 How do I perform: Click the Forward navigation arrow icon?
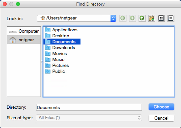click(x=132, y=18)
